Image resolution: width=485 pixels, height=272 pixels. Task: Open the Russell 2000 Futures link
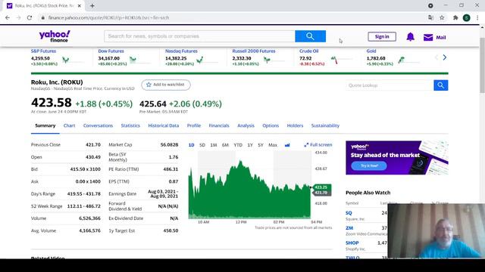[x=254, y=51]
